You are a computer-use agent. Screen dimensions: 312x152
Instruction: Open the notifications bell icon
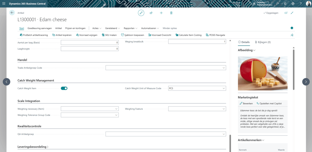(x=285, y=4)
